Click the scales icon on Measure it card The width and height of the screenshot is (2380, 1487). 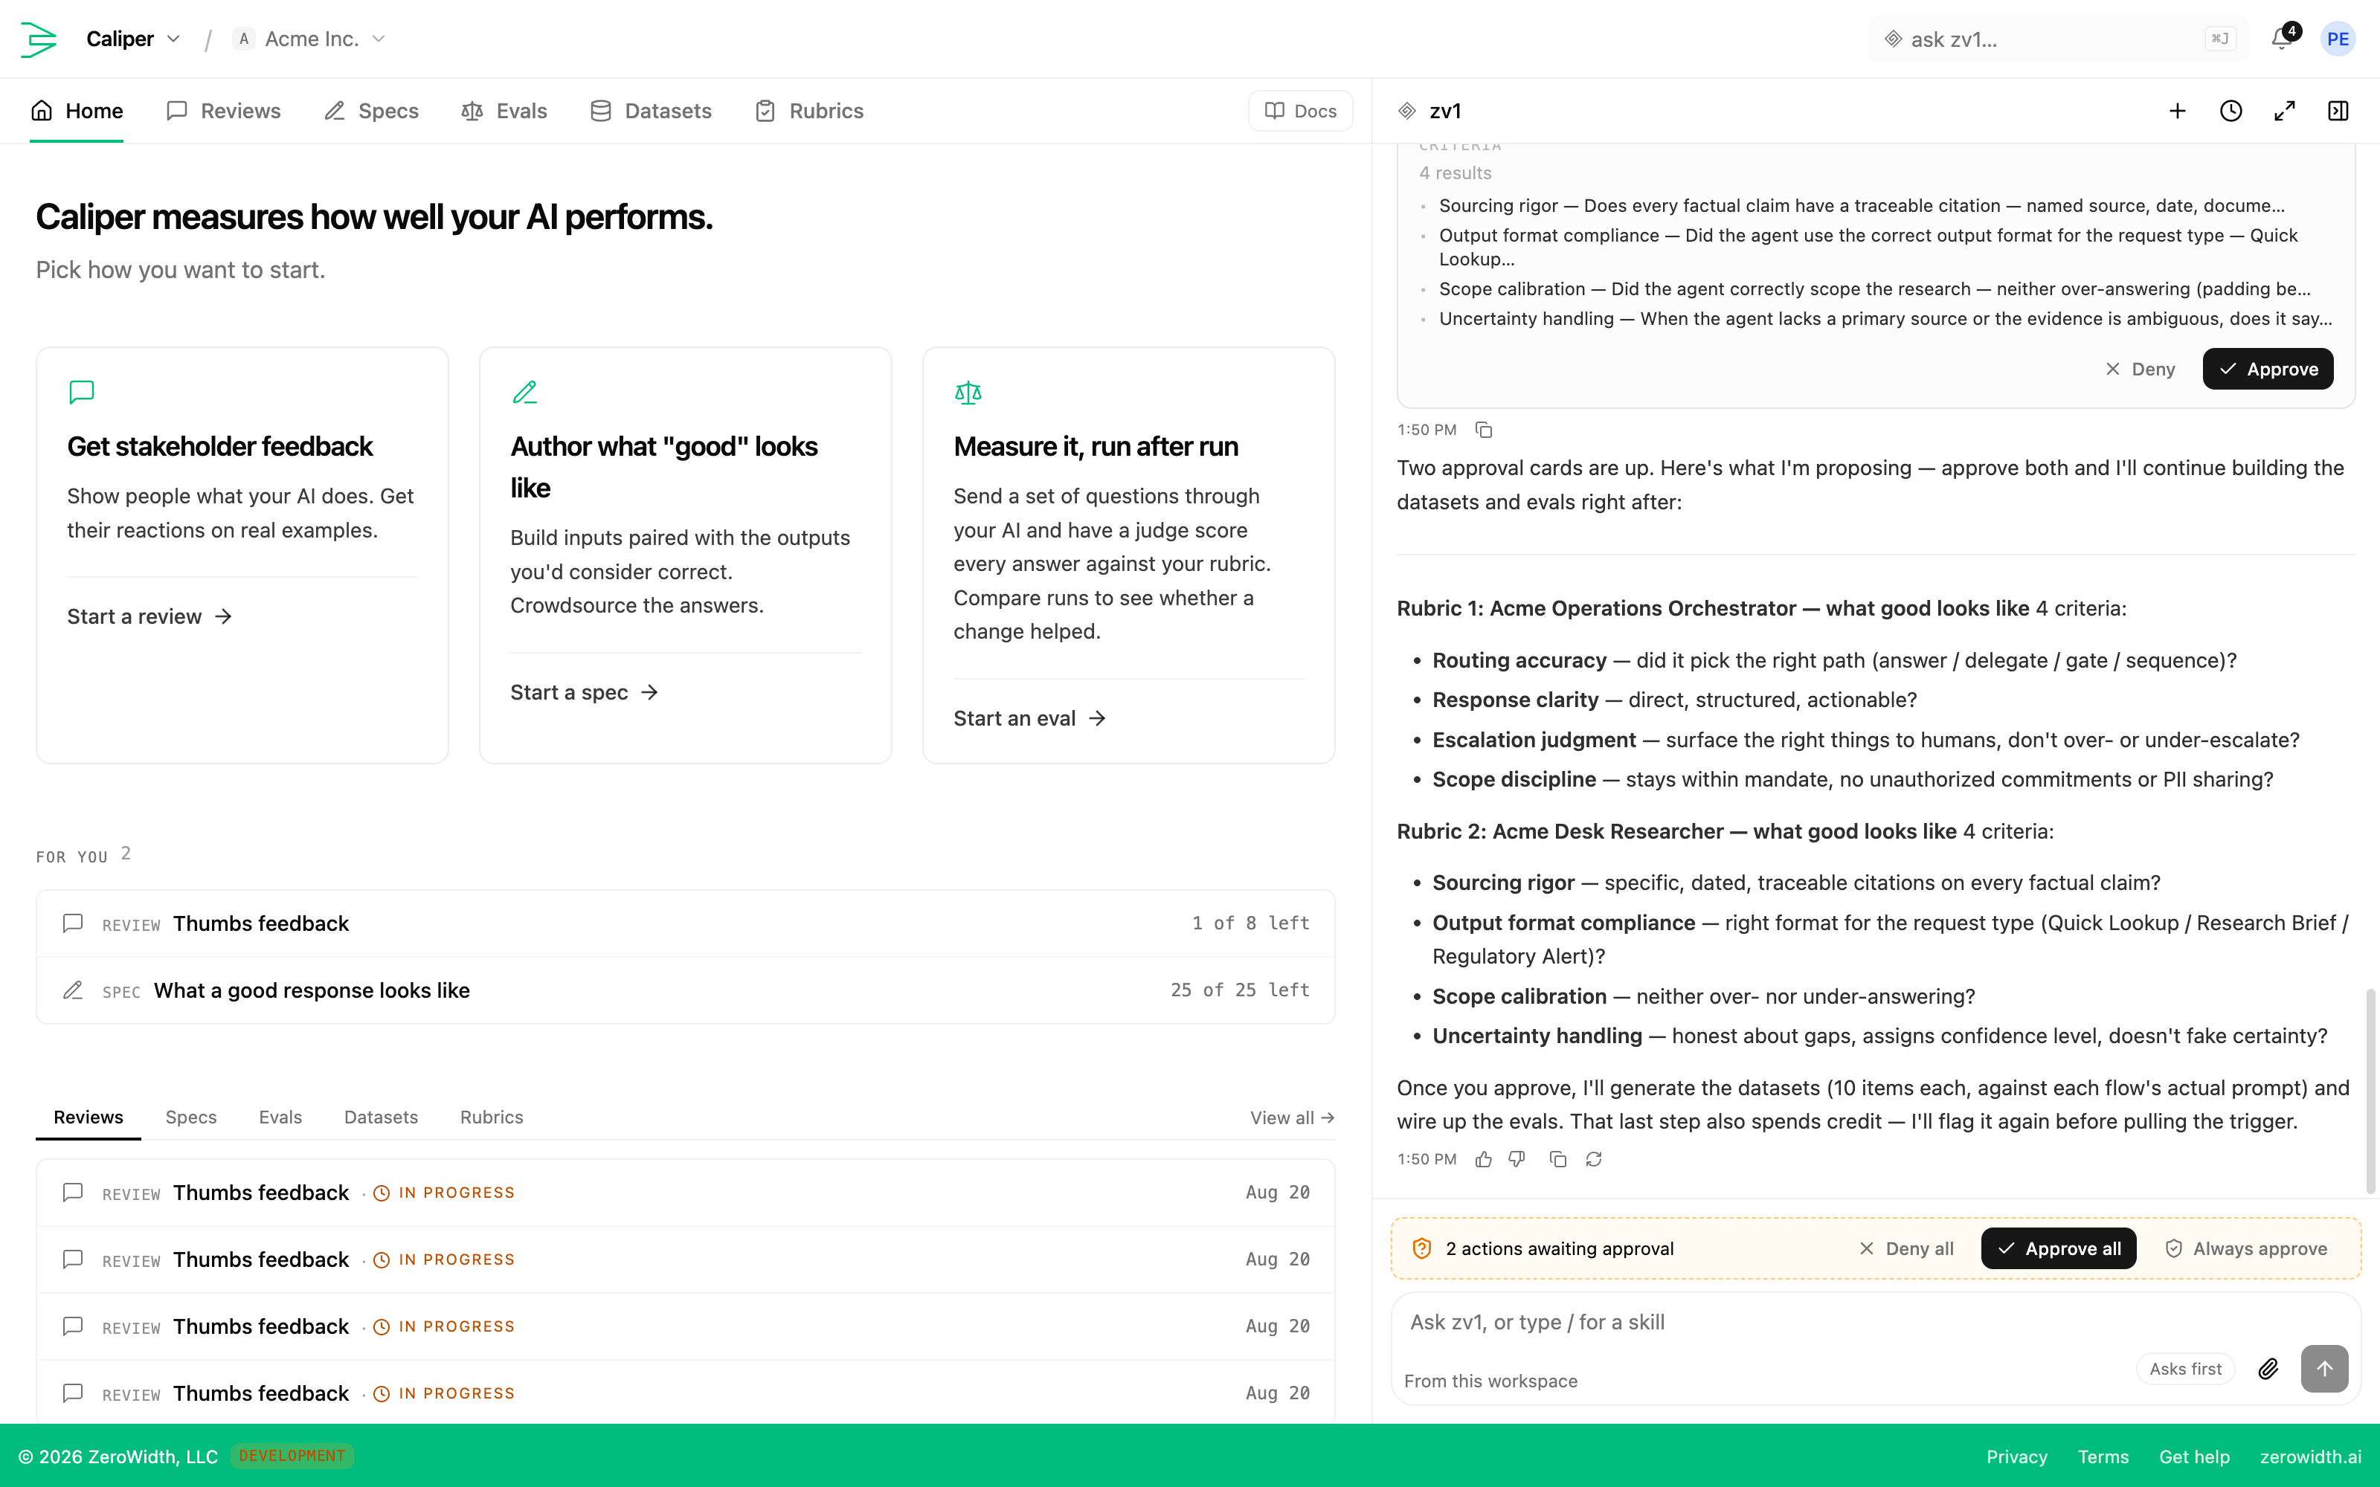[968, 393]
